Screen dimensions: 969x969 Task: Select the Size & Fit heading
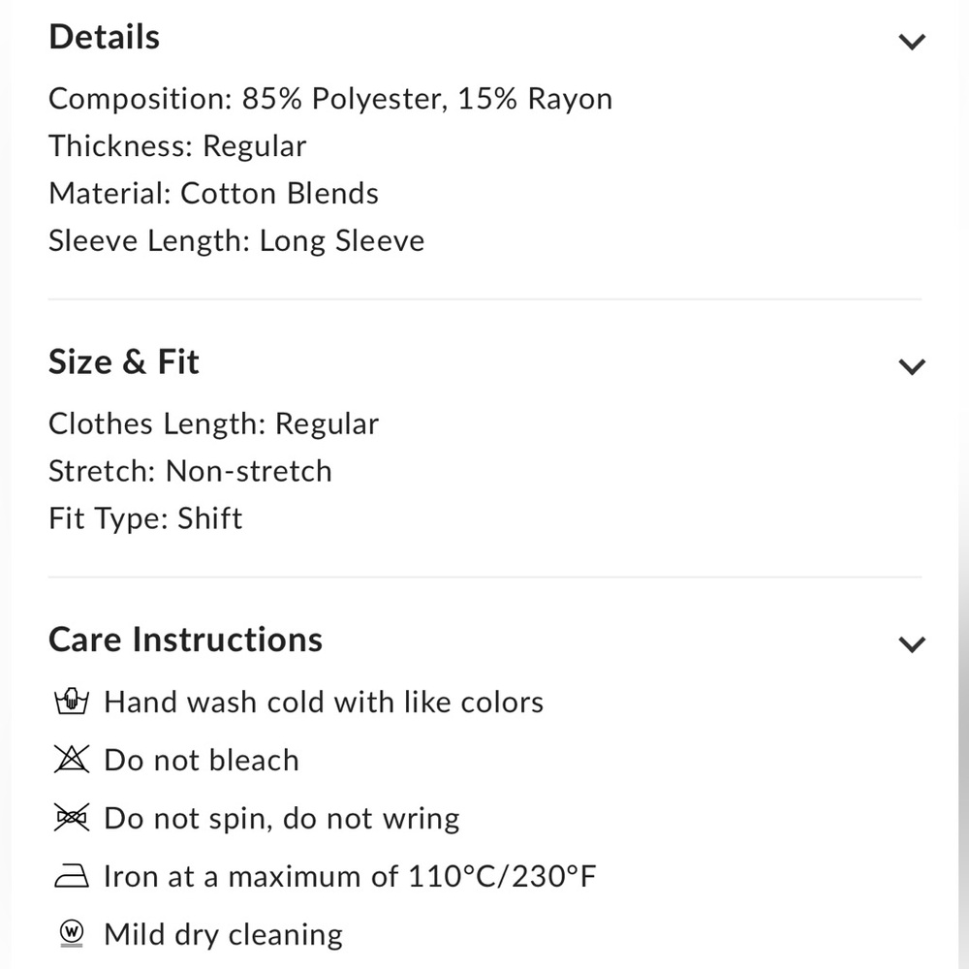click(124, 361)
